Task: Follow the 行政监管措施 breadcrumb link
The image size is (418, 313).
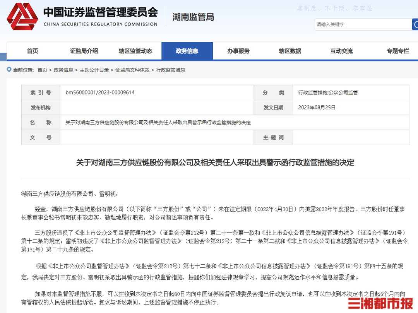Action: 171,70
